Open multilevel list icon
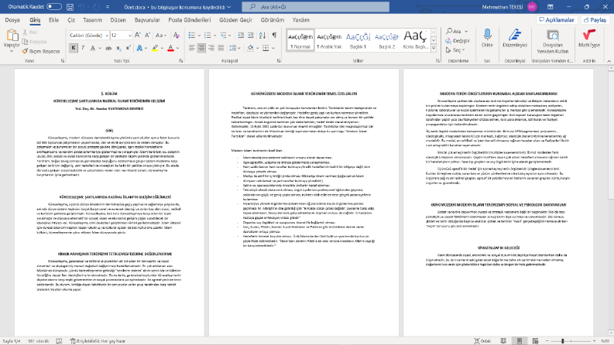 coord(224,36)
